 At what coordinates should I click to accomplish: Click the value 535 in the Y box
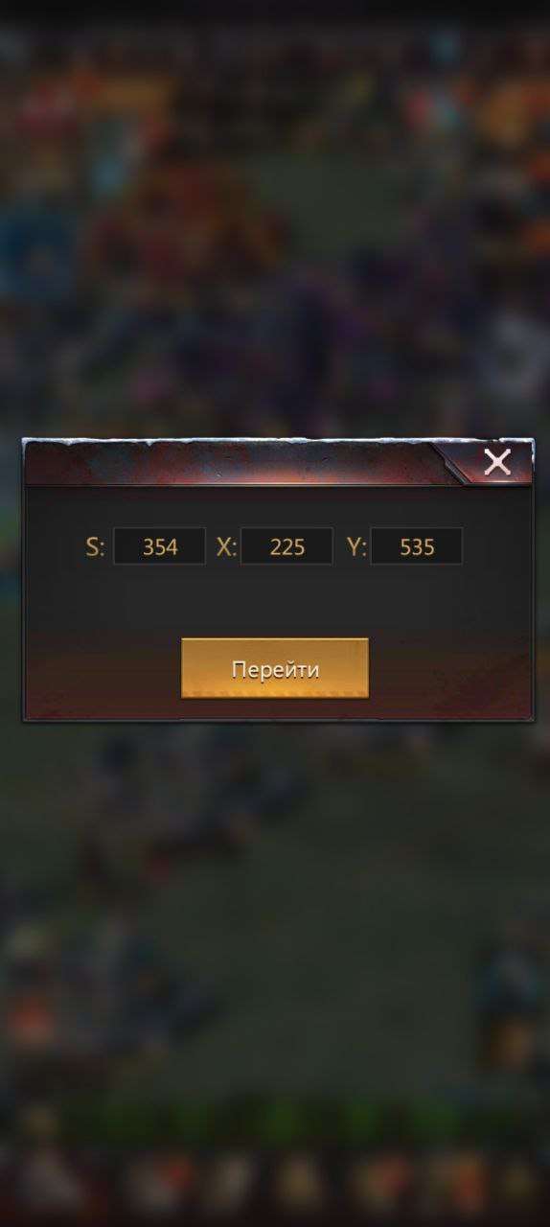point(417,547)
